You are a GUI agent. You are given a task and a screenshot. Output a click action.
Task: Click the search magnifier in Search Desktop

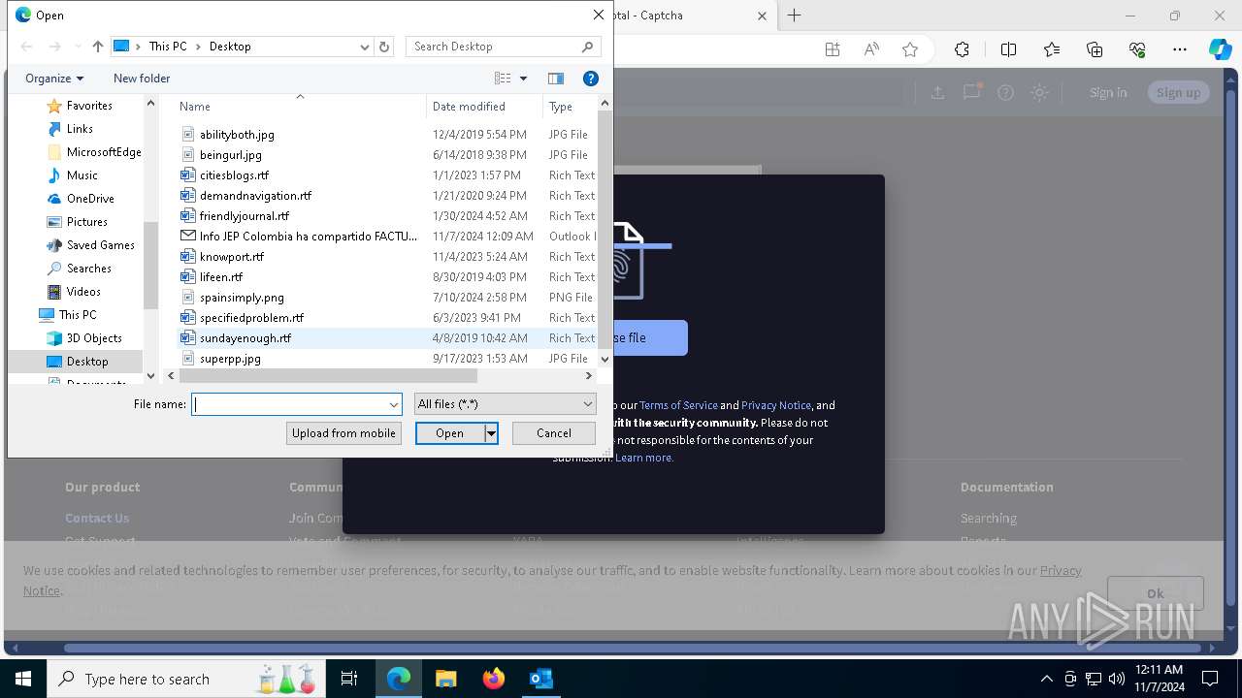tap(587, 47)
